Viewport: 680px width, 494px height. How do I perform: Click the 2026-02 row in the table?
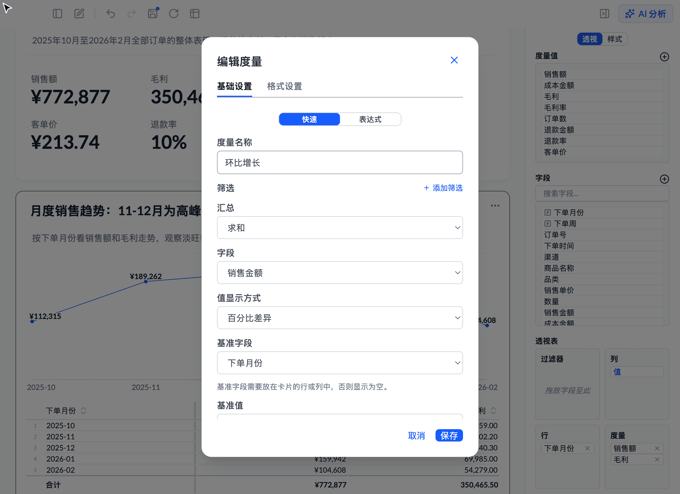tap(263, 470)
